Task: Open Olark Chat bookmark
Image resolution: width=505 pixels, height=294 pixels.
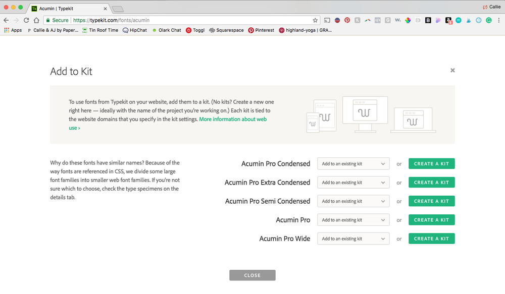Action: coord(167,30)
